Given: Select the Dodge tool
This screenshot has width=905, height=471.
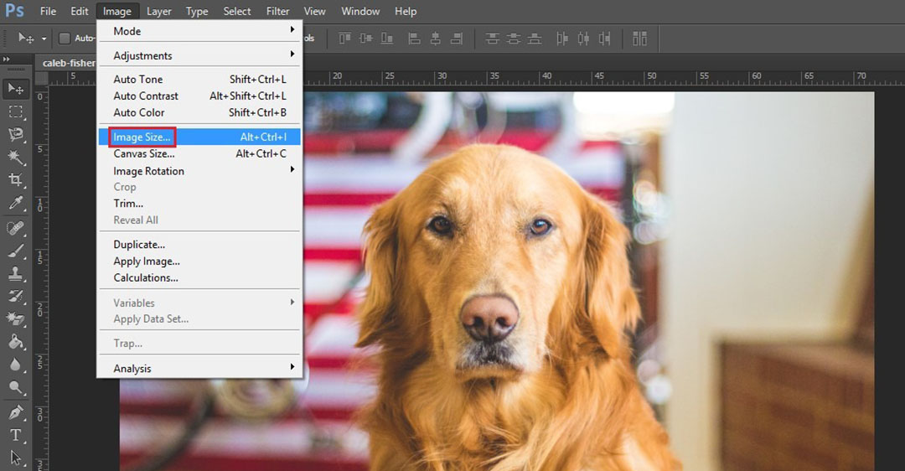Looking at the screenshot, I should 16,388.
